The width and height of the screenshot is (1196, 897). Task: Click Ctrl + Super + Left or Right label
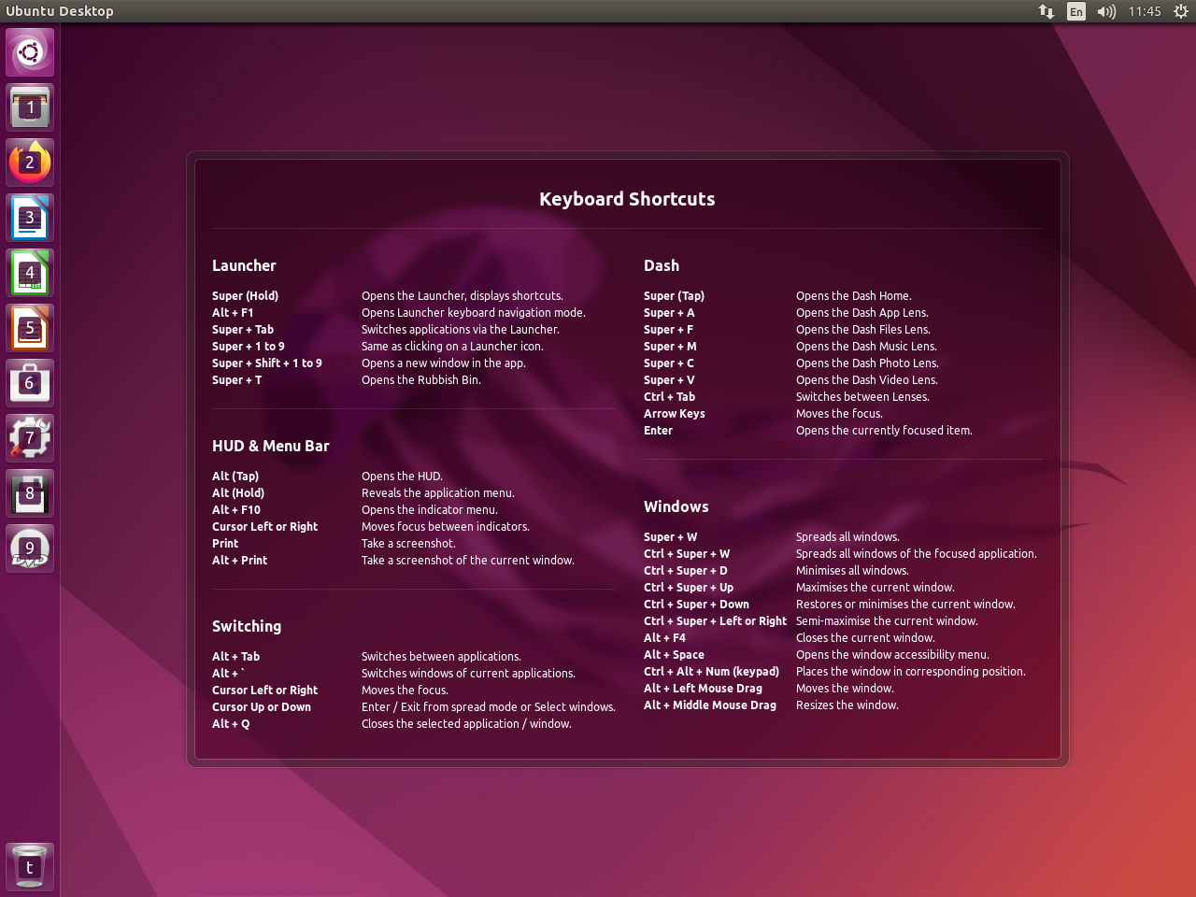(715, 621)
